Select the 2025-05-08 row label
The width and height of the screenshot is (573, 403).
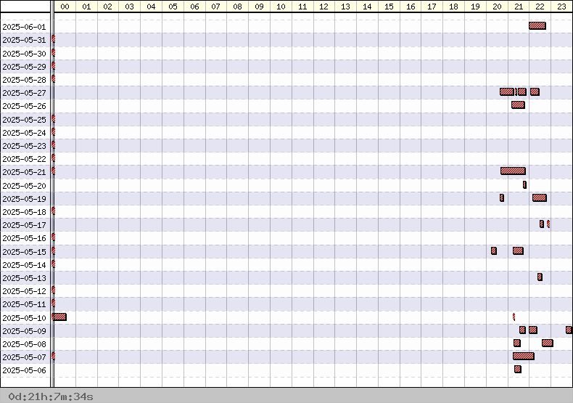tap(24, 345)
